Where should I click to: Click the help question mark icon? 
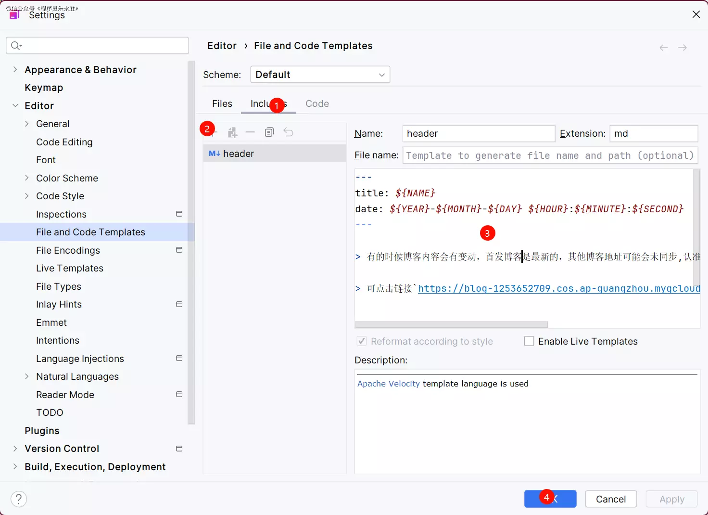[x=19, y=499]
